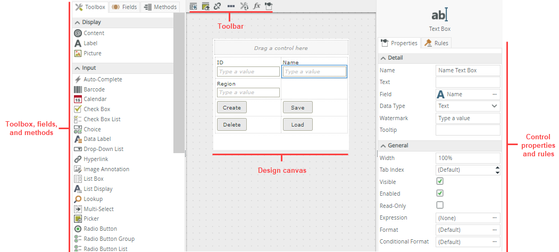Switch to the Fields tab
559x252 pixels.
click(124, 7)
